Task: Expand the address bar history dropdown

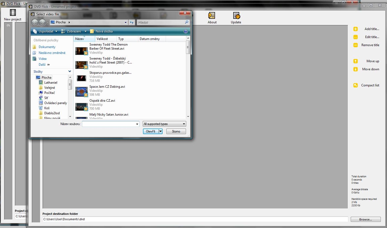Action: pyautogui.click(x=126, y=23)
